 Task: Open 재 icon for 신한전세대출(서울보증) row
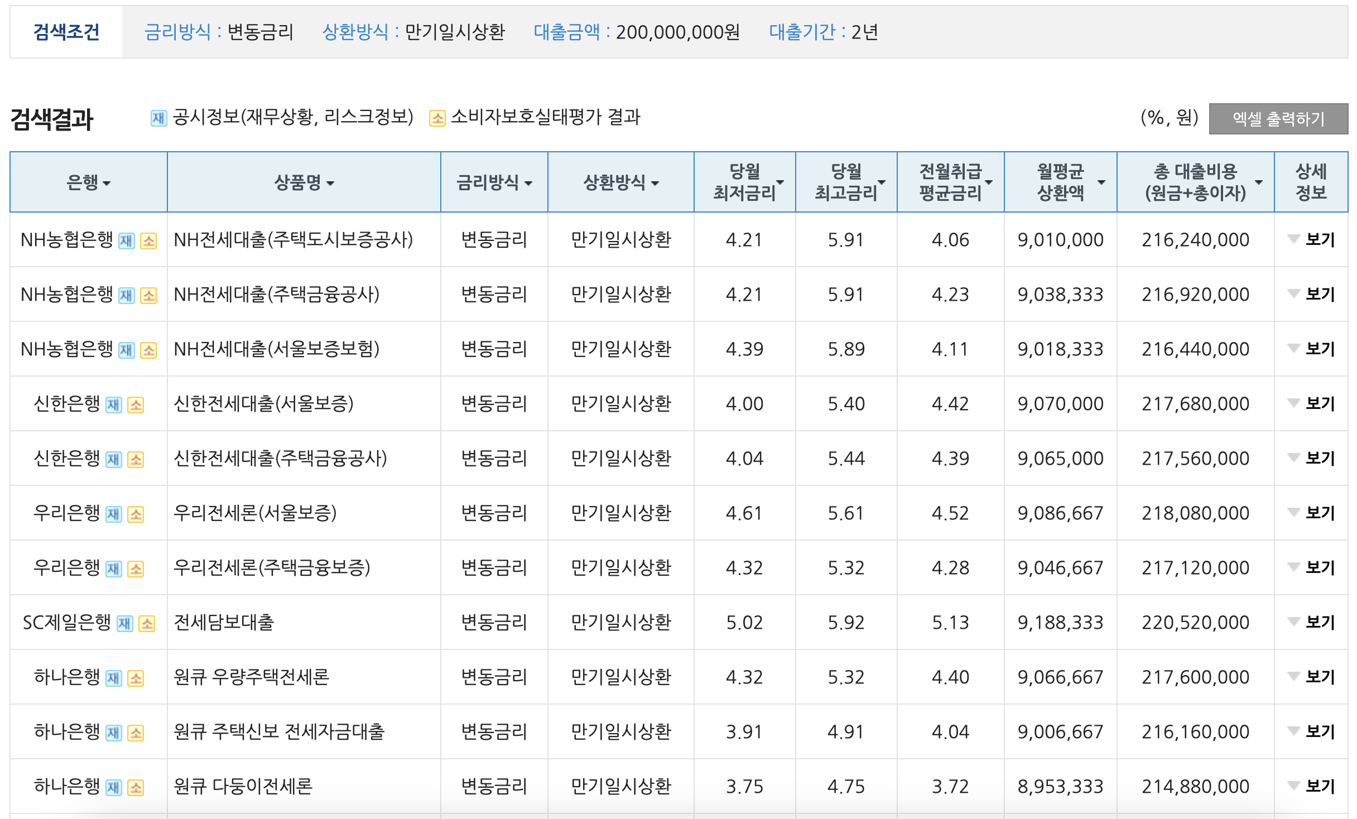pos(114,405)
